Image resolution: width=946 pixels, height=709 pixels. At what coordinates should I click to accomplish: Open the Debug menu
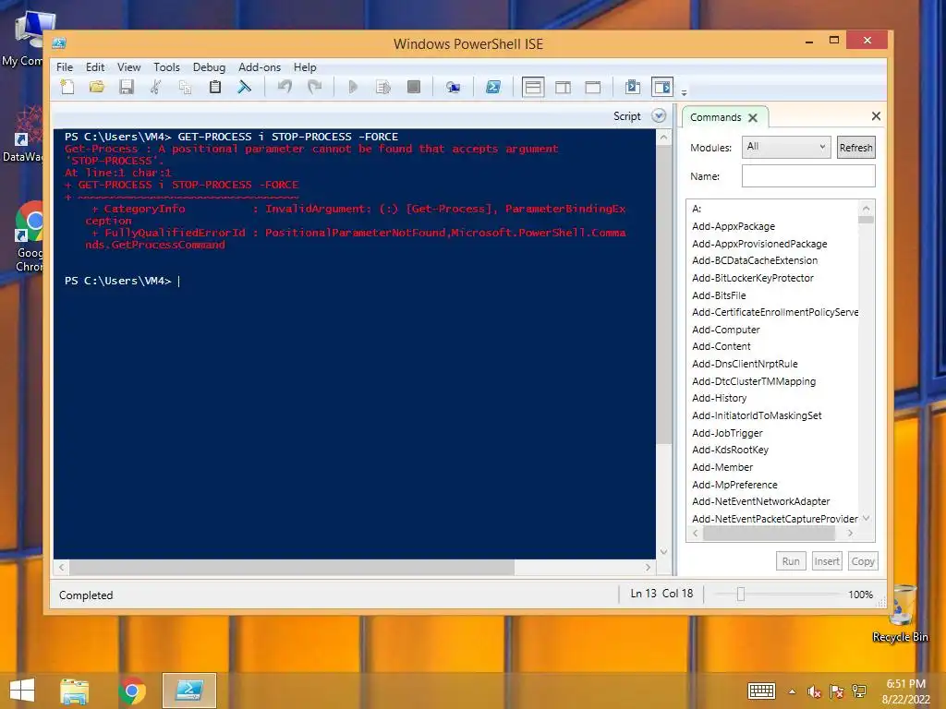pyautogui.click(x=209, y=66)
